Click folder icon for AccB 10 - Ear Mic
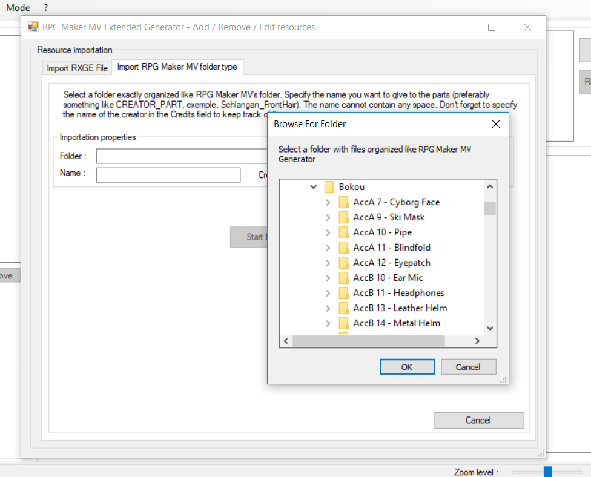The image size is (591, 477). click(x=343, y=278)
